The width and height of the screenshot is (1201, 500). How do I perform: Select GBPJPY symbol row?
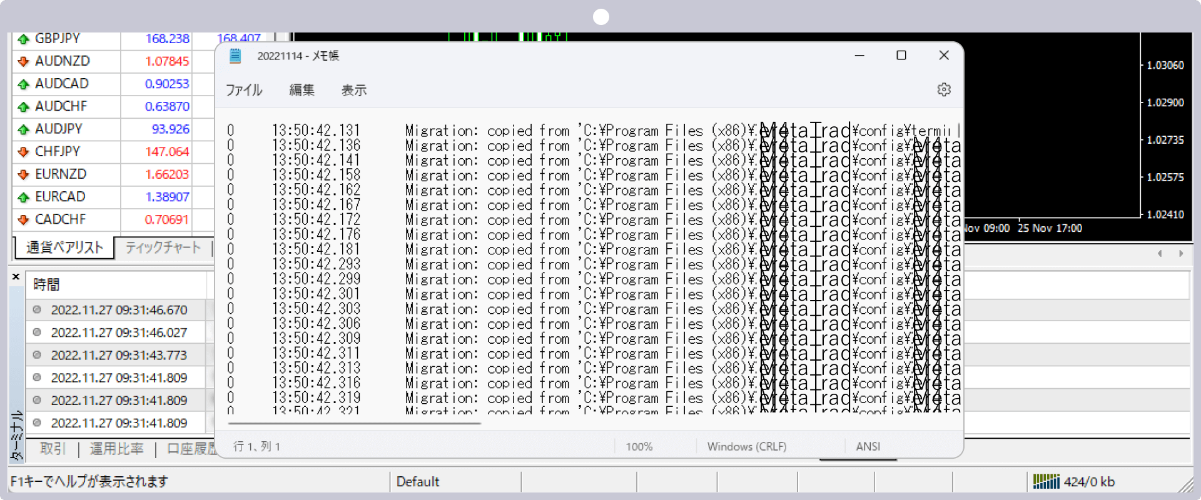[x=113, y=39]
